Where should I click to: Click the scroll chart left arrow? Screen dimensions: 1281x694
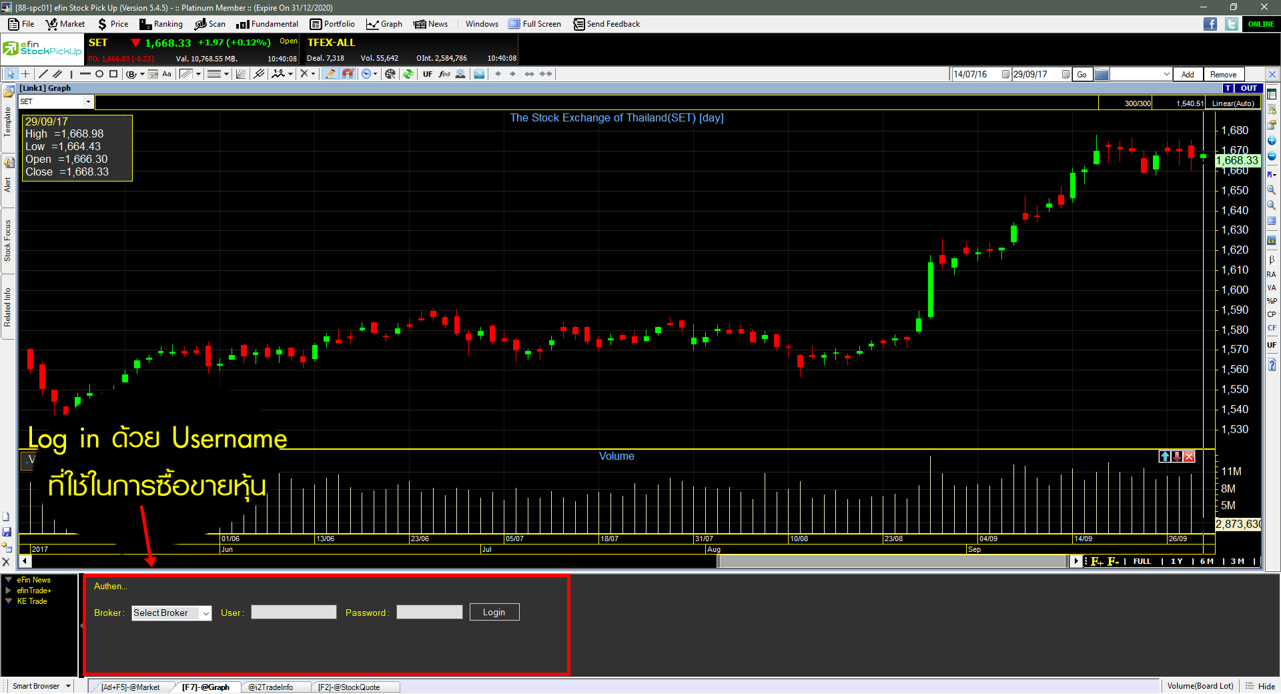click(x=498, y=74)
